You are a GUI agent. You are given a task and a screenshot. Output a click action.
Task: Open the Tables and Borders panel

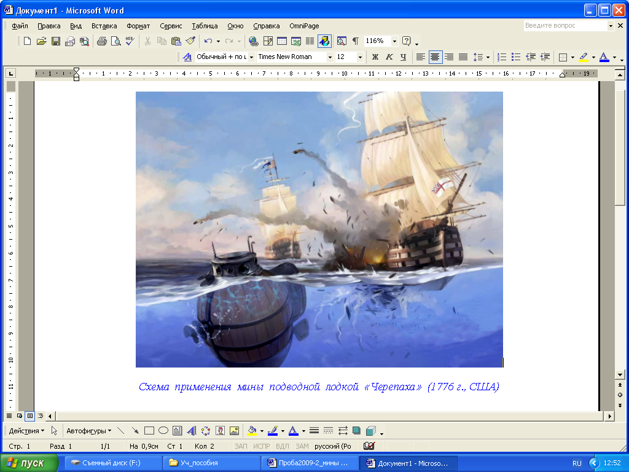pyautogui.click(x=268, y=41)
